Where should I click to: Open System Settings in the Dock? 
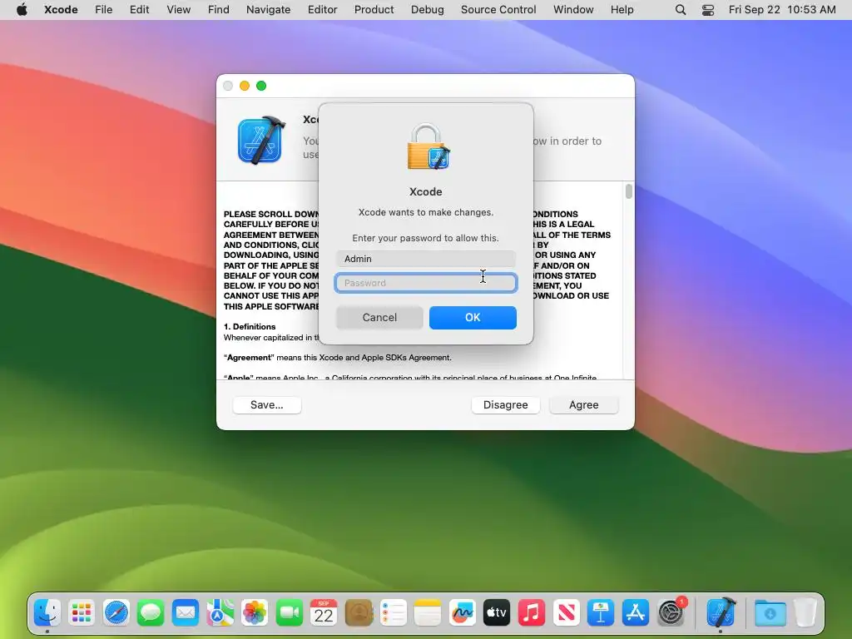click(671, 613)
